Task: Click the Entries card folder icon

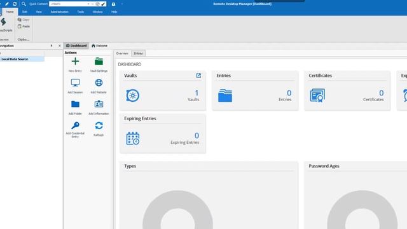Action: [x=225, y=95]
